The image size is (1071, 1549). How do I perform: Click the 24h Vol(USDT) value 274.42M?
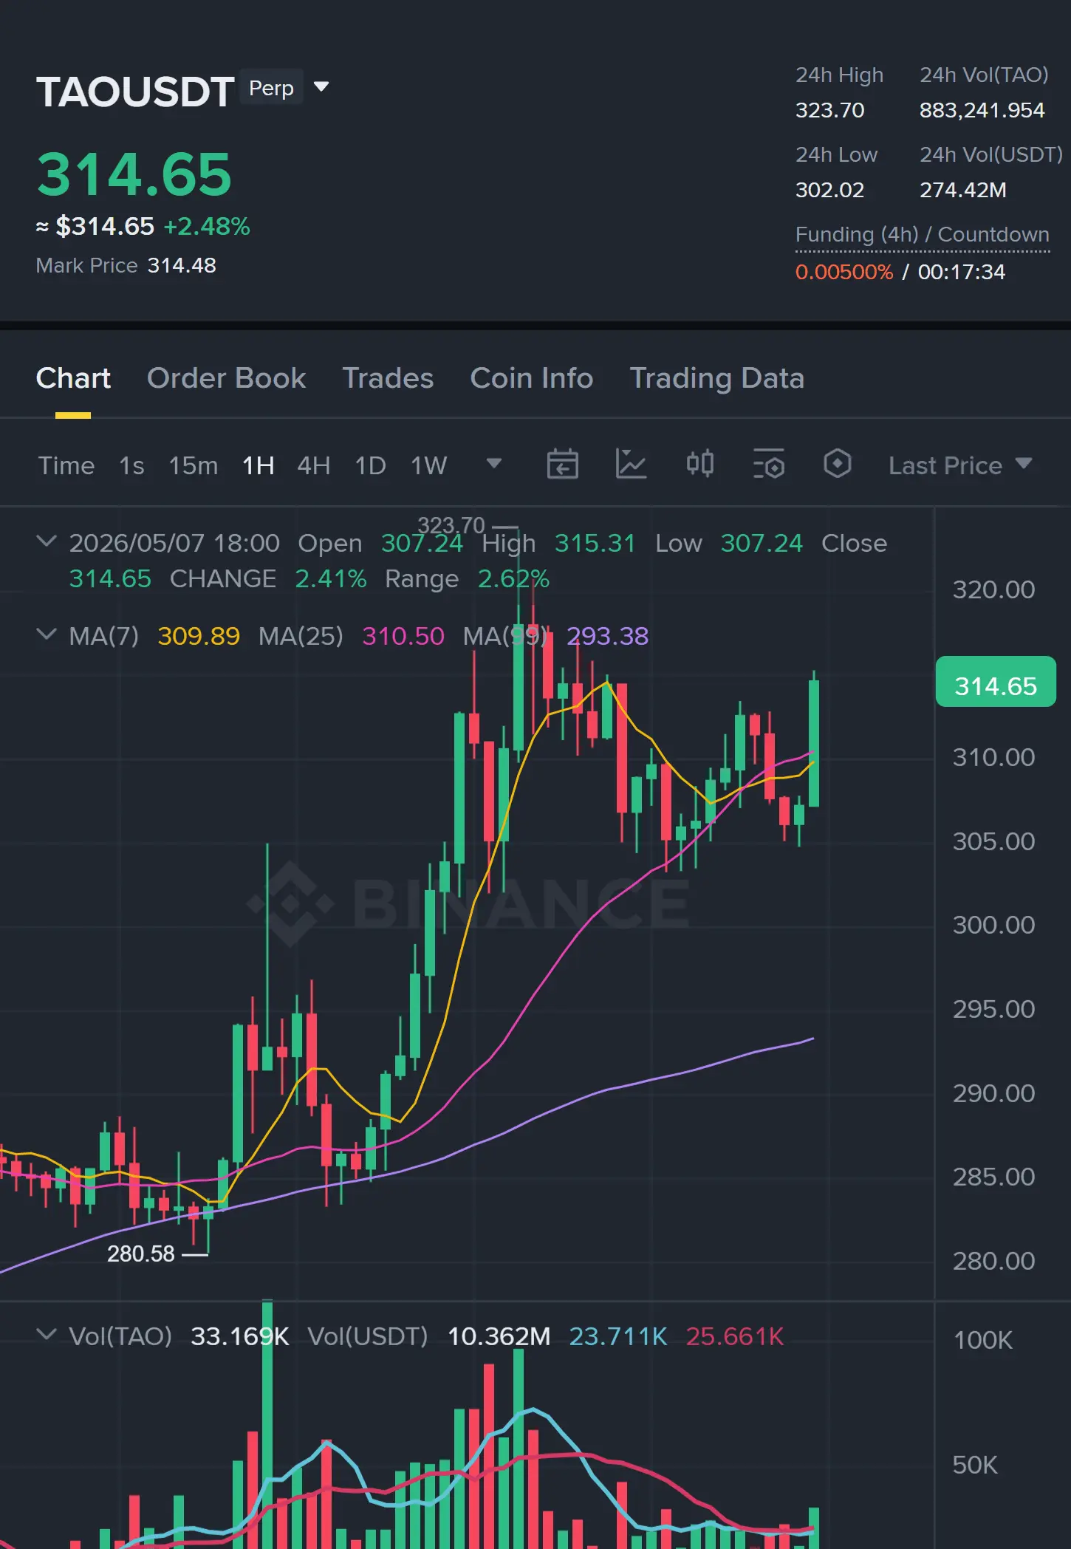pos(963,190)
